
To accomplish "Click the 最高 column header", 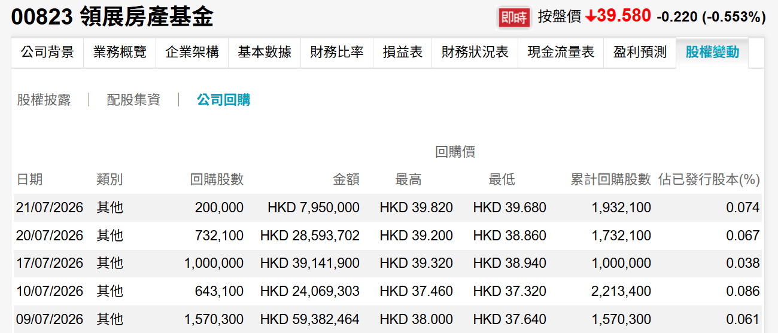I will [x=409, y=179].
